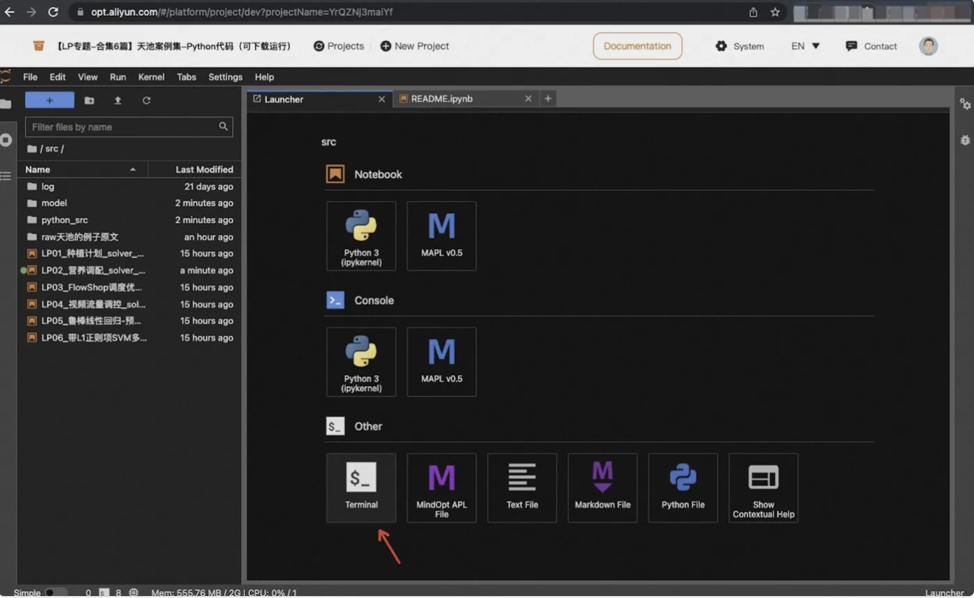Open the Edit menu
Image resolution: width=974 pixels, height=598 pixels.
point(58,77)
